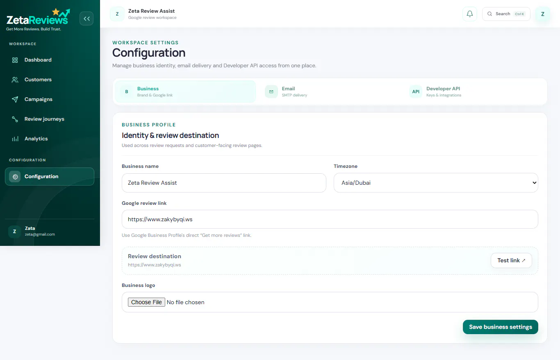Screen dimensions: 560x360
Task: Open notifications bell icon
Action: pos(470,14)
